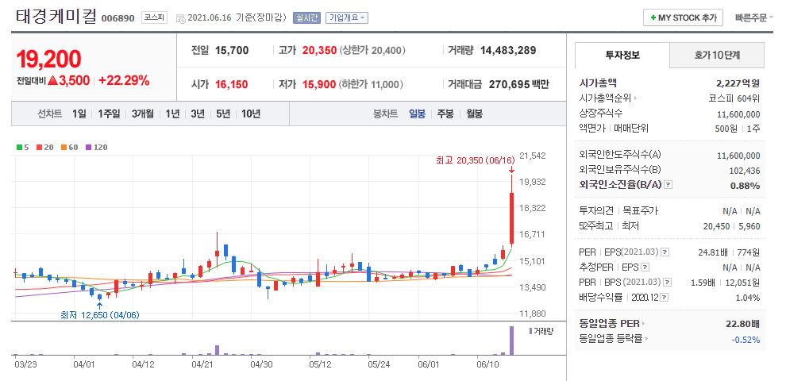Click the tall red candlestick on 06/16
This screenshot has width=786, height=381.
click(x=512, y=219)
